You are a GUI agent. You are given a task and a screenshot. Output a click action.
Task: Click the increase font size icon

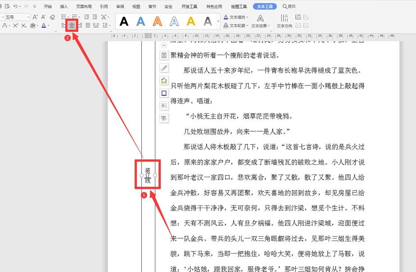point(35,17)
